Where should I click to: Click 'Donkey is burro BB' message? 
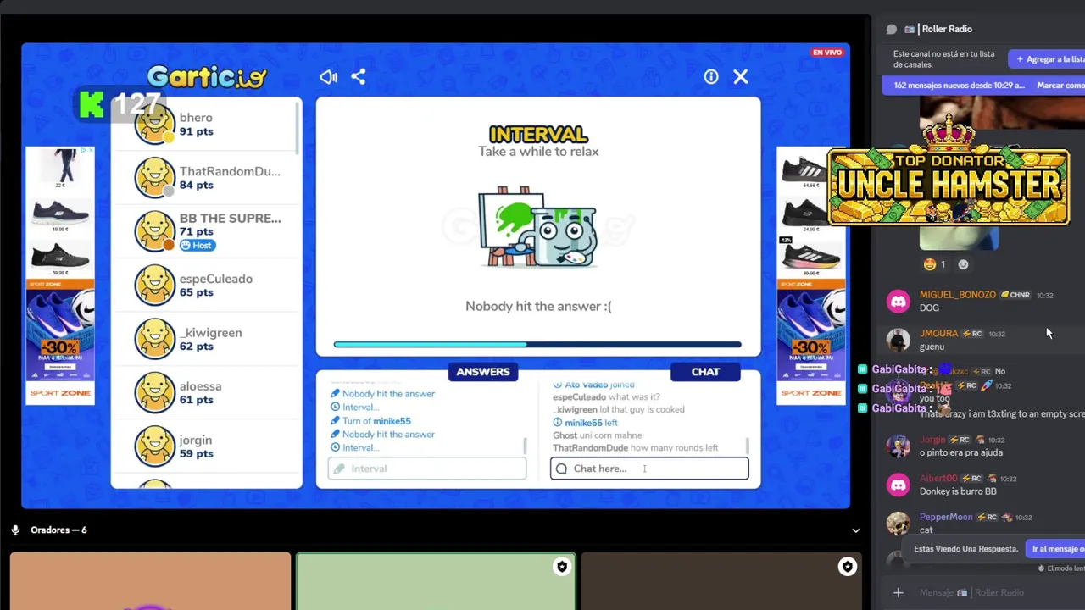click(x=958, y=491)
